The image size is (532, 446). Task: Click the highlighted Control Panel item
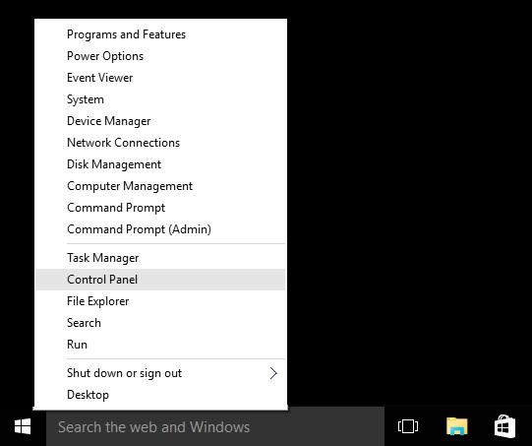pyautogui.click(x=160, y=280)
